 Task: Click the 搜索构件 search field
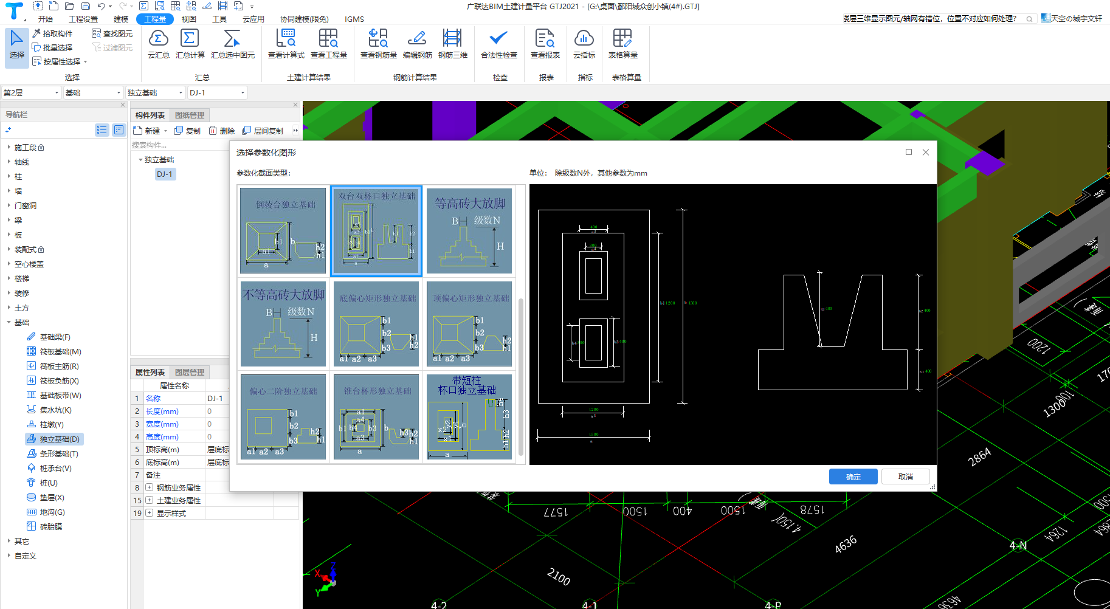(180, 145)
